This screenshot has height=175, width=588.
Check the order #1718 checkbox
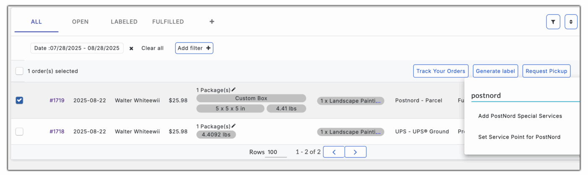[19, 131]
